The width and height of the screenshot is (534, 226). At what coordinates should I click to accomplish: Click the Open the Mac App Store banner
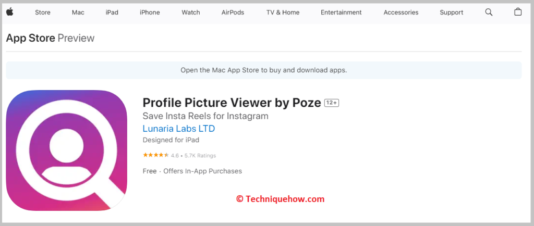click(263, 70)
